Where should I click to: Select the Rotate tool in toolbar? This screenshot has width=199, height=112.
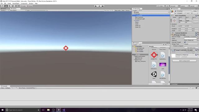[x=9, y=6]
